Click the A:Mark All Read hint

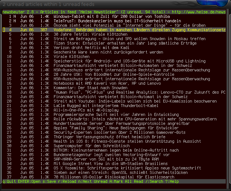(x=126, y=181)
